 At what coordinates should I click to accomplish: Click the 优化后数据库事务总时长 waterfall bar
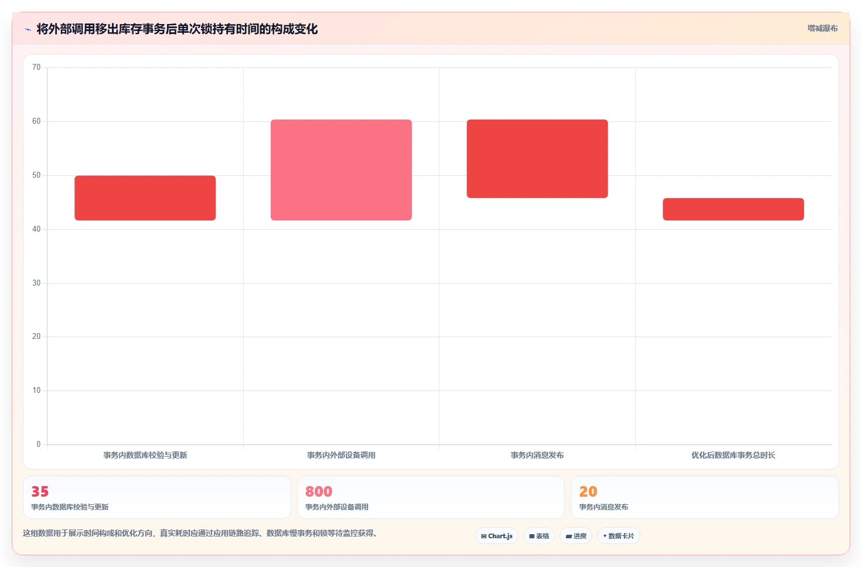(x=733, y=209)
